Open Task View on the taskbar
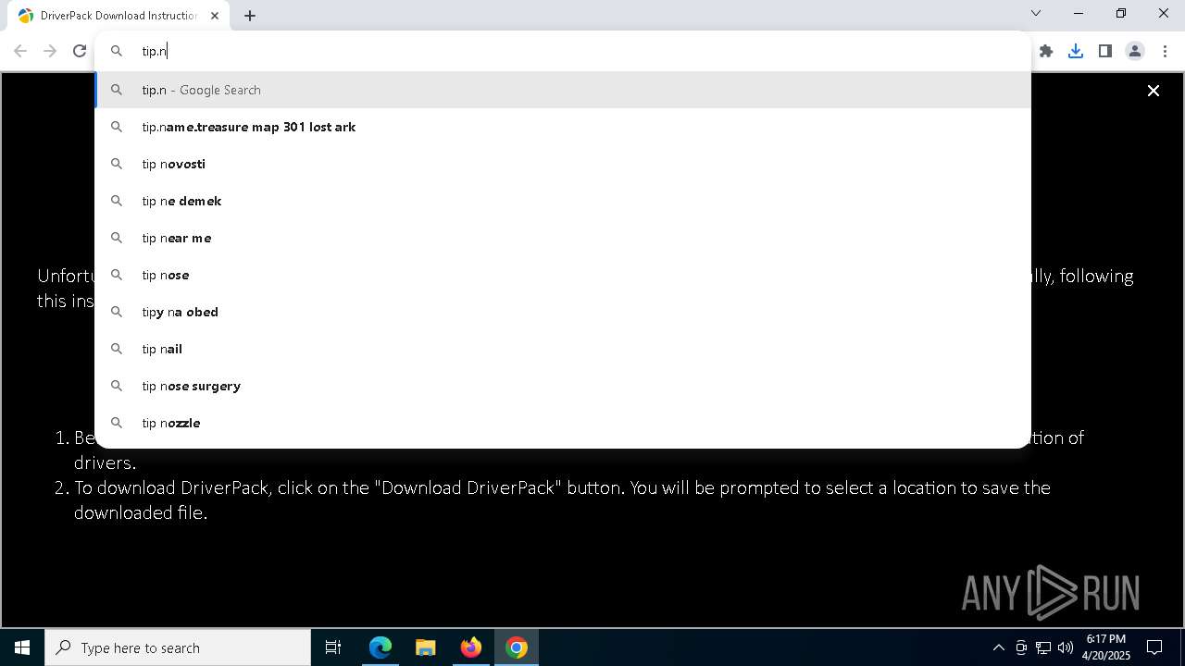1185x666 pixels. pyautogui.click(x=333, y=647)
